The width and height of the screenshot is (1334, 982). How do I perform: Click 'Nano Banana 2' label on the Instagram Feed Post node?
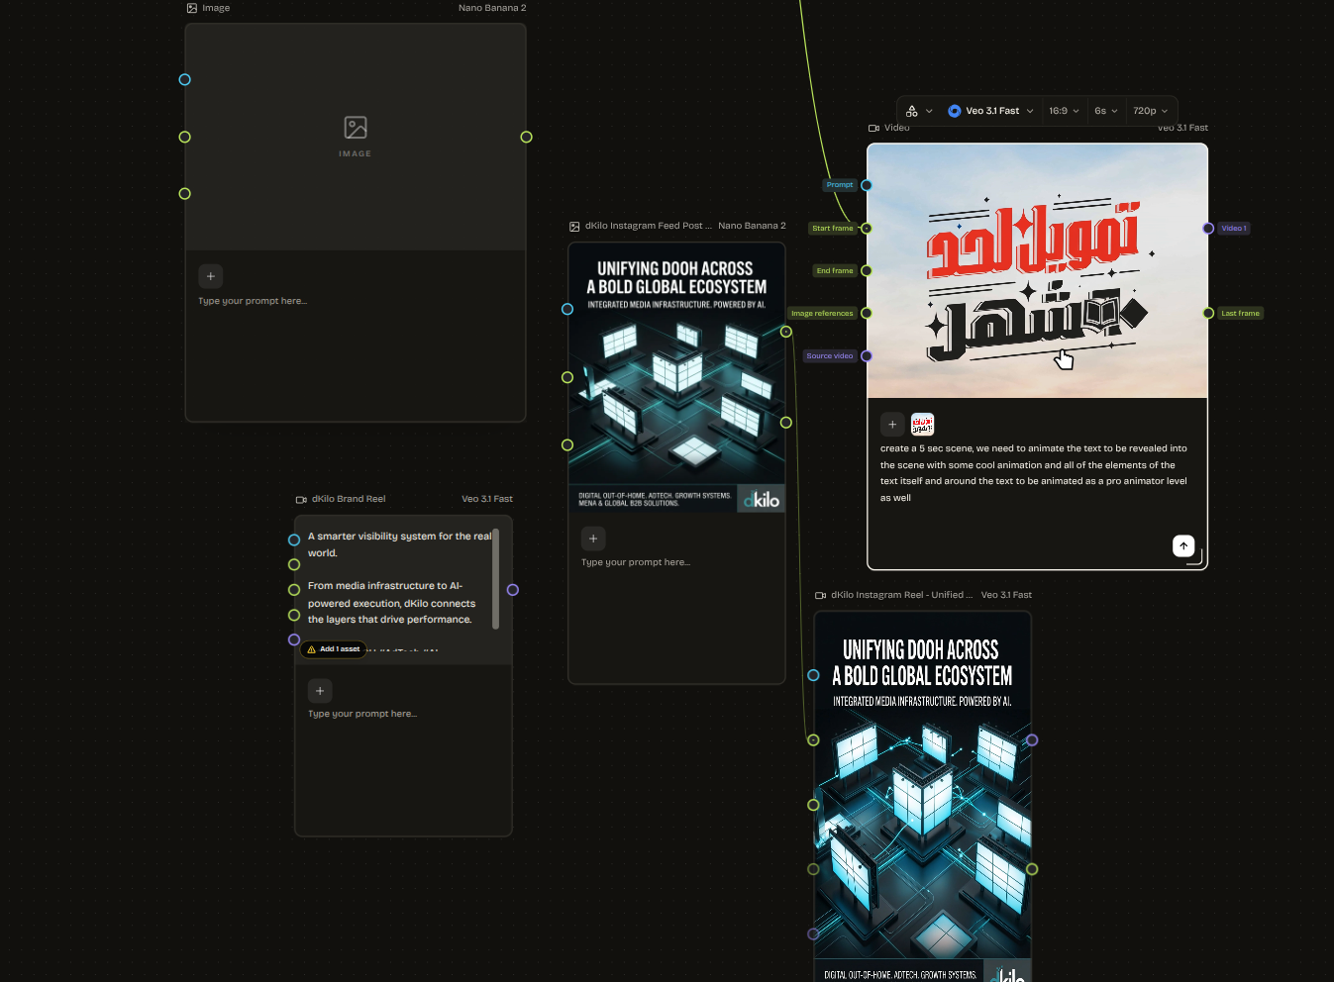752,227
